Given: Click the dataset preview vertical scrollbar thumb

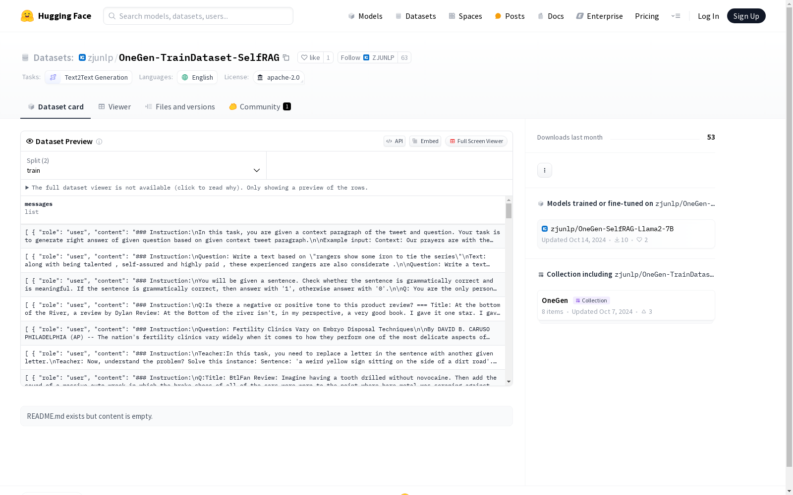Looking at the screenshot, I should coord(509,211).
